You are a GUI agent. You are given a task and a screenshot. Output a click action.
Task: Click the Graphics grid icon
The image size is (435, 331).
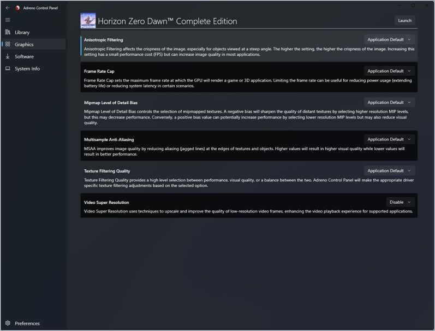point(8,44)
